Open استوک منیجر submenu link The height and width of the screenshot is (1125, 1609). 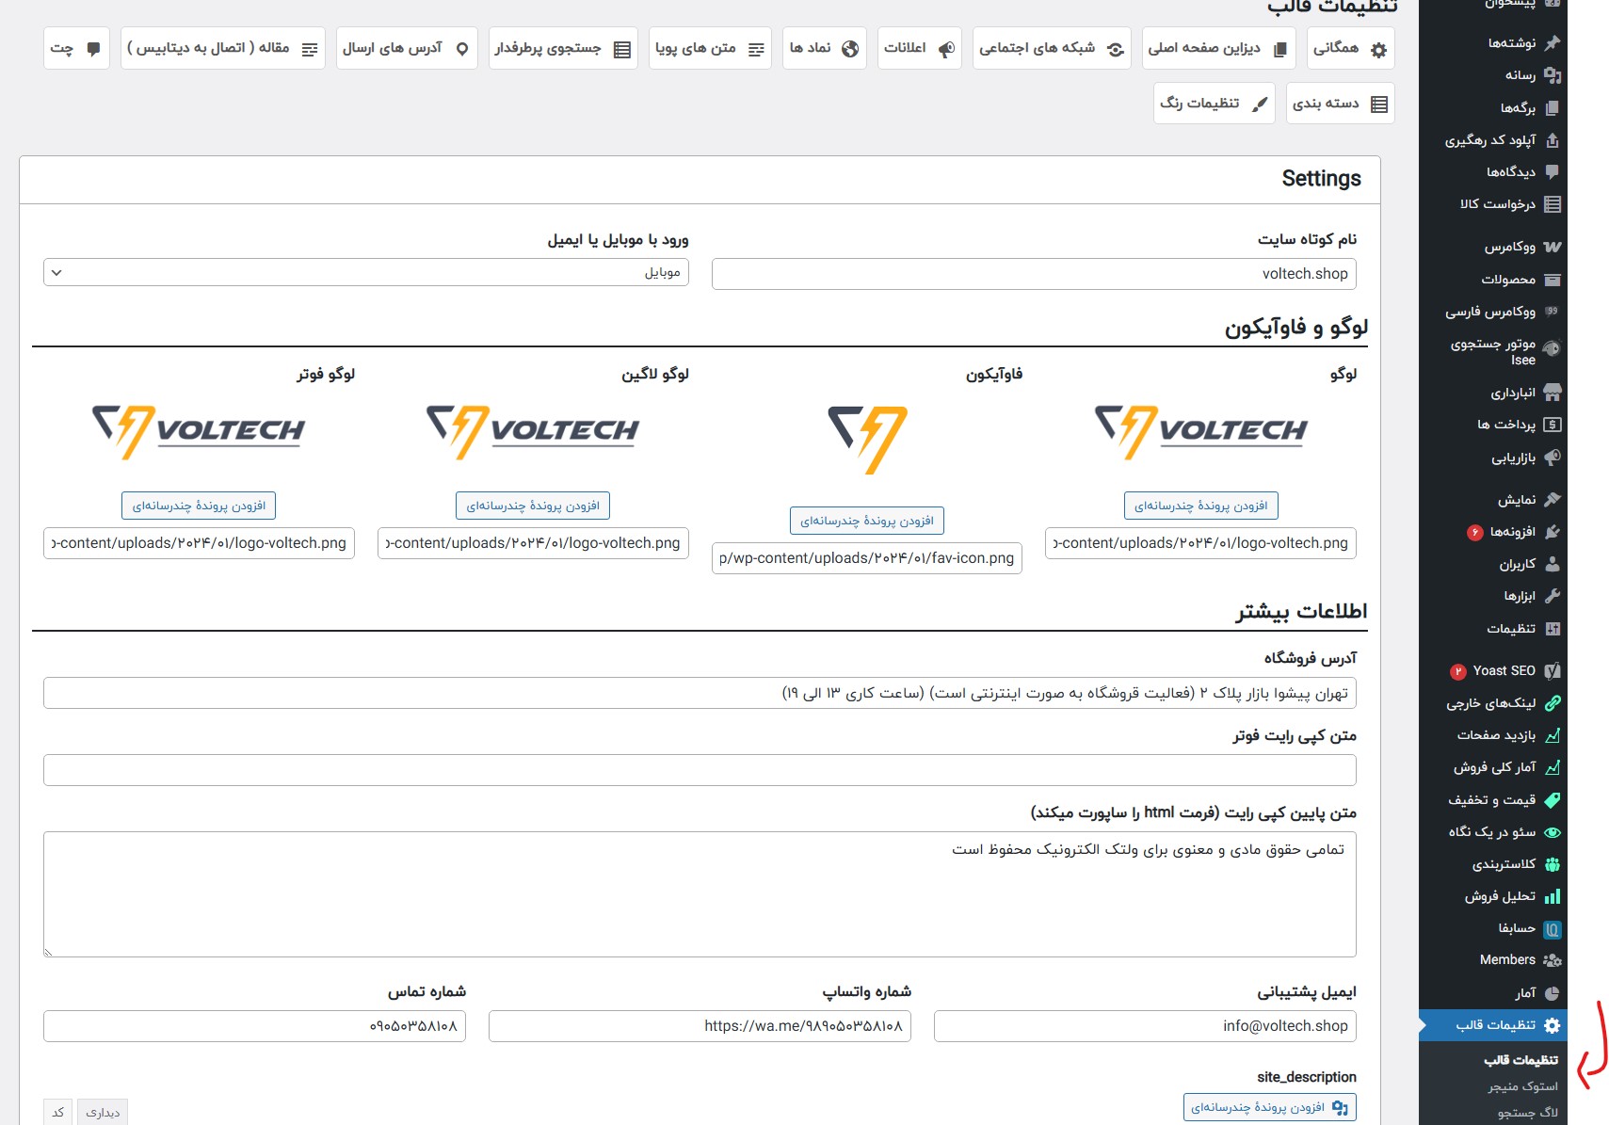tap(1522, 1086)
